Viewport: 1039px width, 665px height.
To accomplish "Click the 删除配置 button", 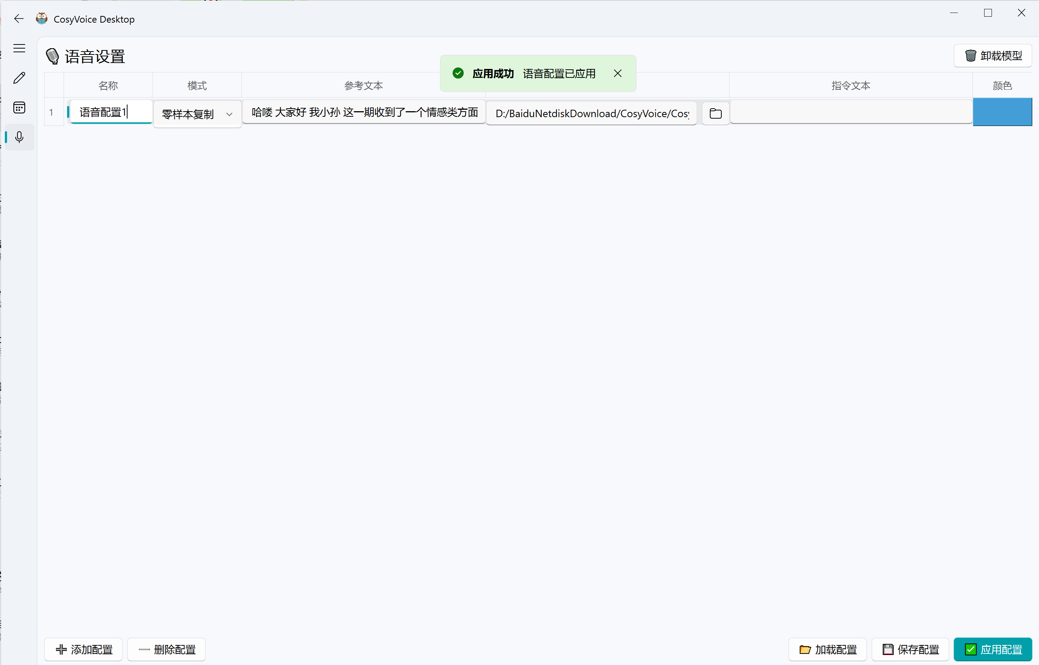I will tap(166, 649).
